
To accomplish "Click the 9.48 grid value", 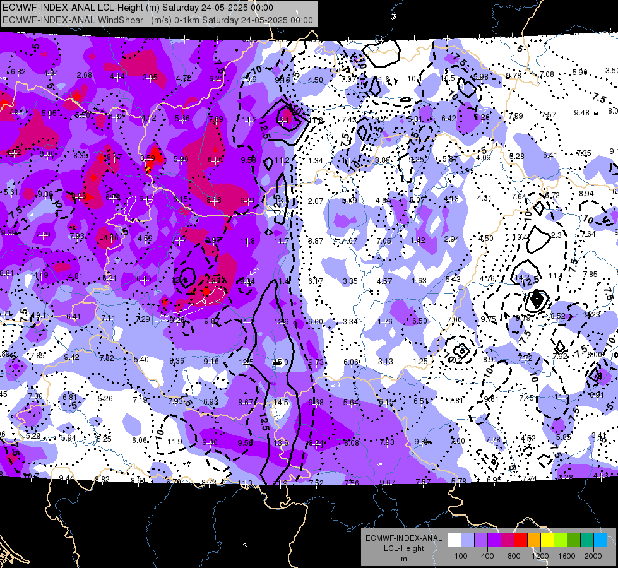I will point(581,113).
